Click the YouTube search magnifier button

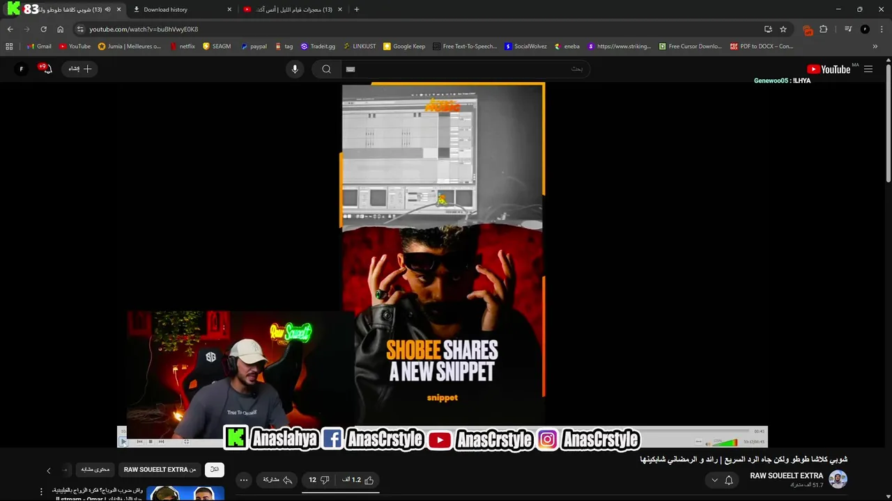(326, 69)
